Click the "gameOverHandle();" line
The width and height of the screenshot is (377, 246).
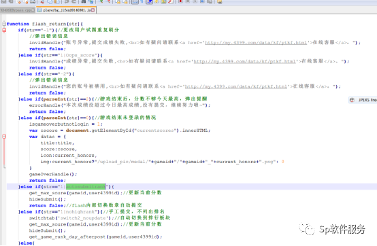53,174
